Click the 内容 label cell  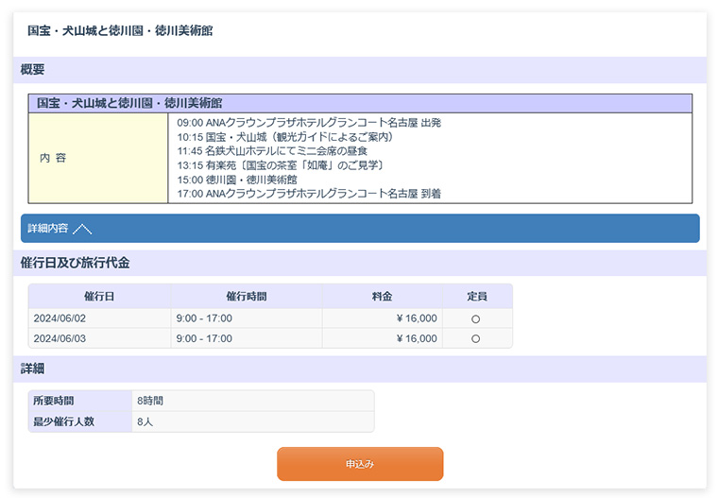click(x=53, y=159)
